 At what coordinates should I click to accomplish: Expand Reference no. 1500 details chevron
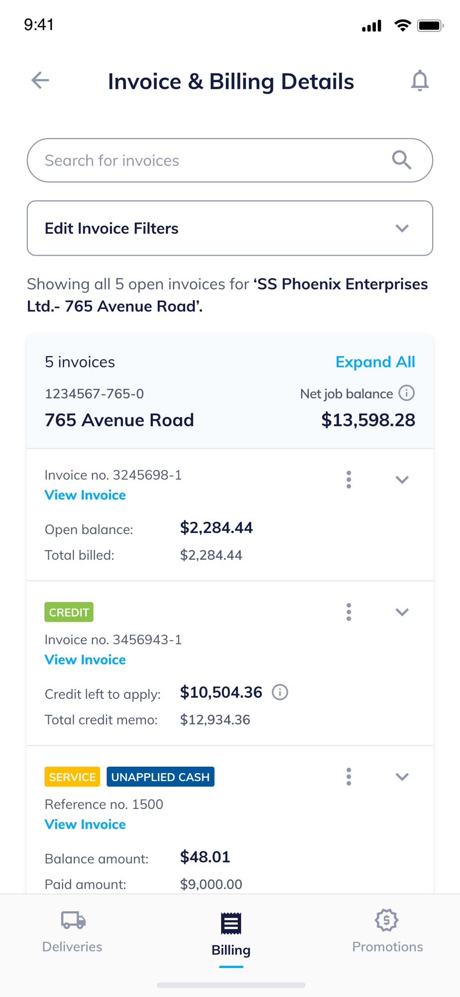[x=402, y=777]
